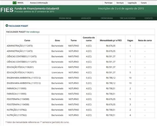This screenshot has height=126, width=157.
Task: Open the Legislação top bar item
Action: point(132,3)
